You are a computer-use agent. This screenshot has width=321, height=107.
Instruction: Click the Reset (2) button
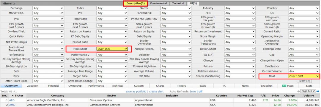[305, 81]
